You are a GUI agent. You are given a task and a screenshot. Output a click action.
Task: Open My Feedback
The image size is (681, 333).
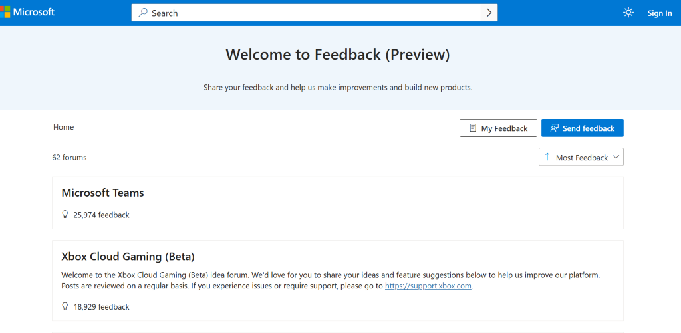point(498,128)
